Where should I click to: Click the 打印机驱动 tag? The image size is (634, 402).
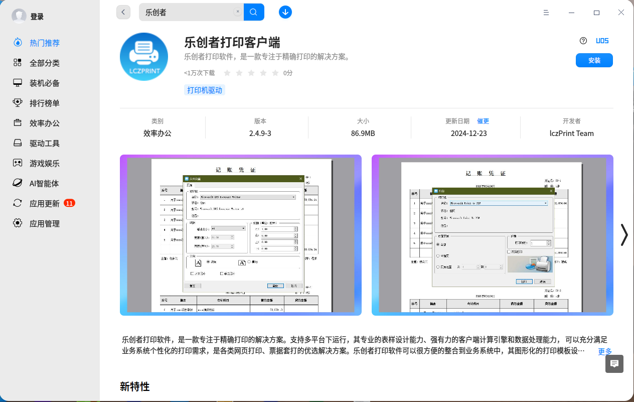pos(205,90)
